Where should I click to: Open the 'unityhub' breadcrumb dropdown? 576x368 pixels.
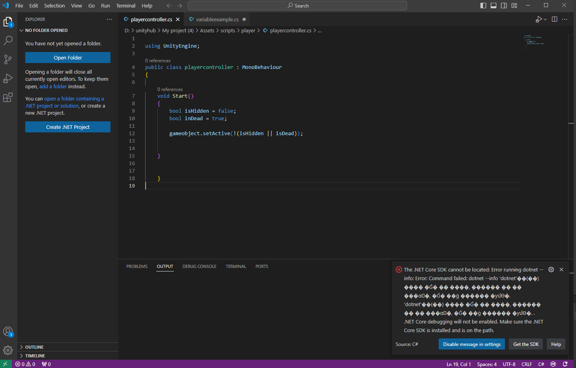coord(146,31)
